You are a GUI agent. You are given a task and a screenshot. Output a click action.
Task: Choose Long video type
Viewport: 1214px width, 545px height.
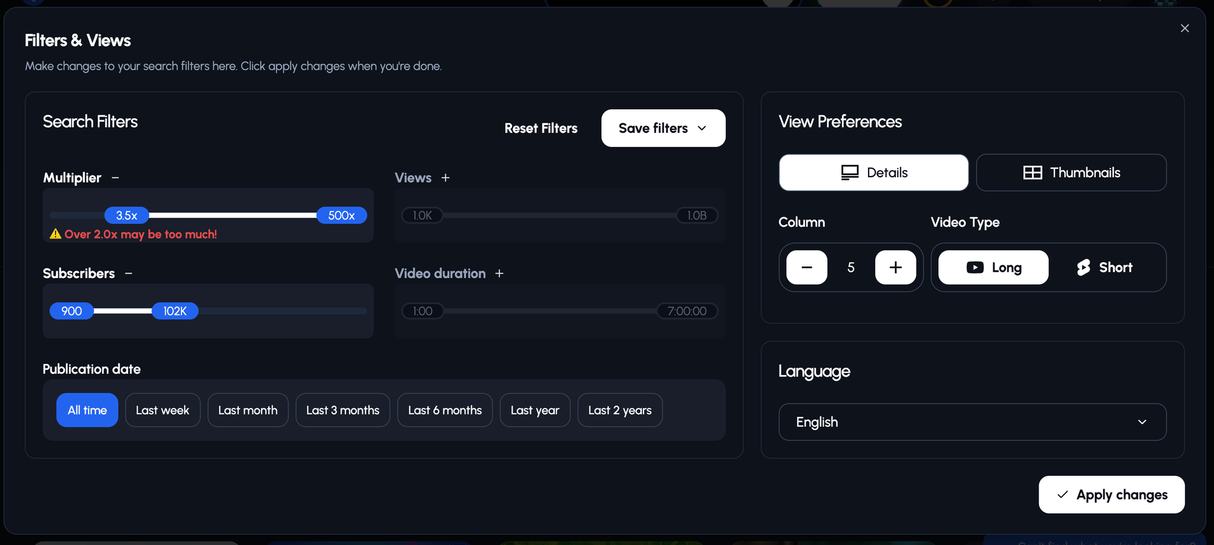click(x=993, y=268)
